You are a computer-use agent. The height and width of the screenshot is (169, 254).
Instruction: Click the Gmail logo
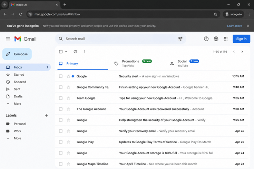25,39
